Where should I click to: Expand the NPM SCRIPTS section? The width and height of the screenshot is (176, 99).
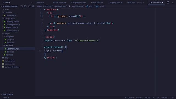point(8,95)
